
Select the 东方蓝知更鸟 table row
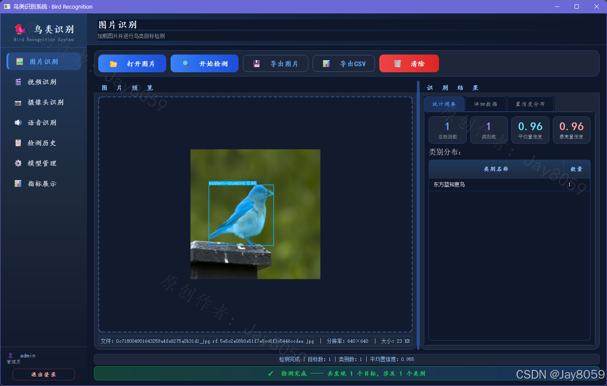pos(510,184)
